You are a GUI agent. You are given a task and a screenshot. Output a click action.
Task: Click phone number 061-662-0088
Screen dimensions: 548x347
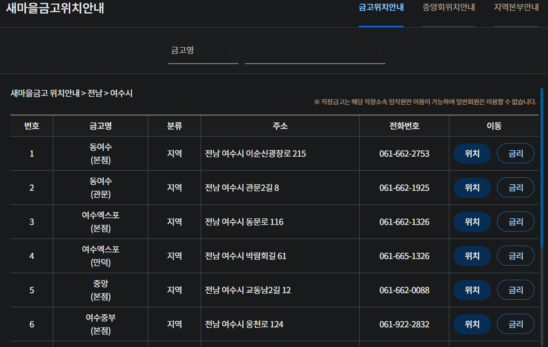404,290
